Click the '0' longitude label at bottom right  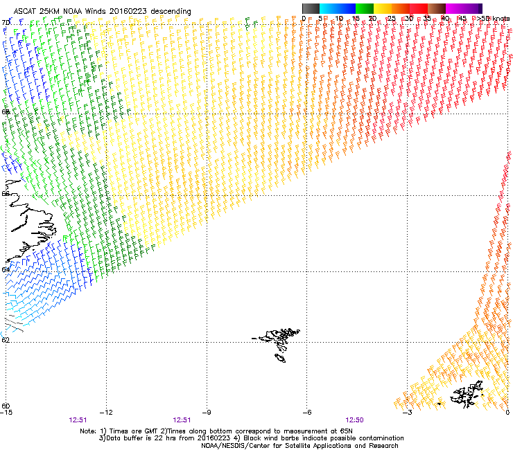[x=507, y=413]
